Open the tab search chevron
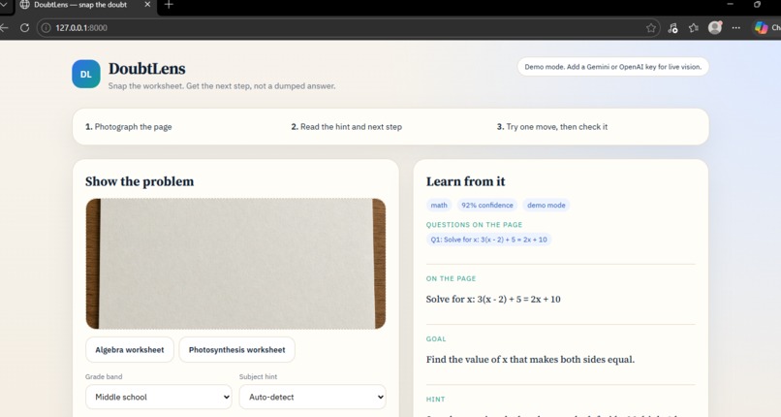781x417 pixels. [x=4, y=5]
